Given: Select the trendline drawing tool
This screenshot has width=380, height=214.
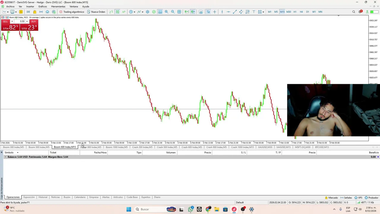Looking at the screenshot, I should pyautogui.click(x=235, y=12).
